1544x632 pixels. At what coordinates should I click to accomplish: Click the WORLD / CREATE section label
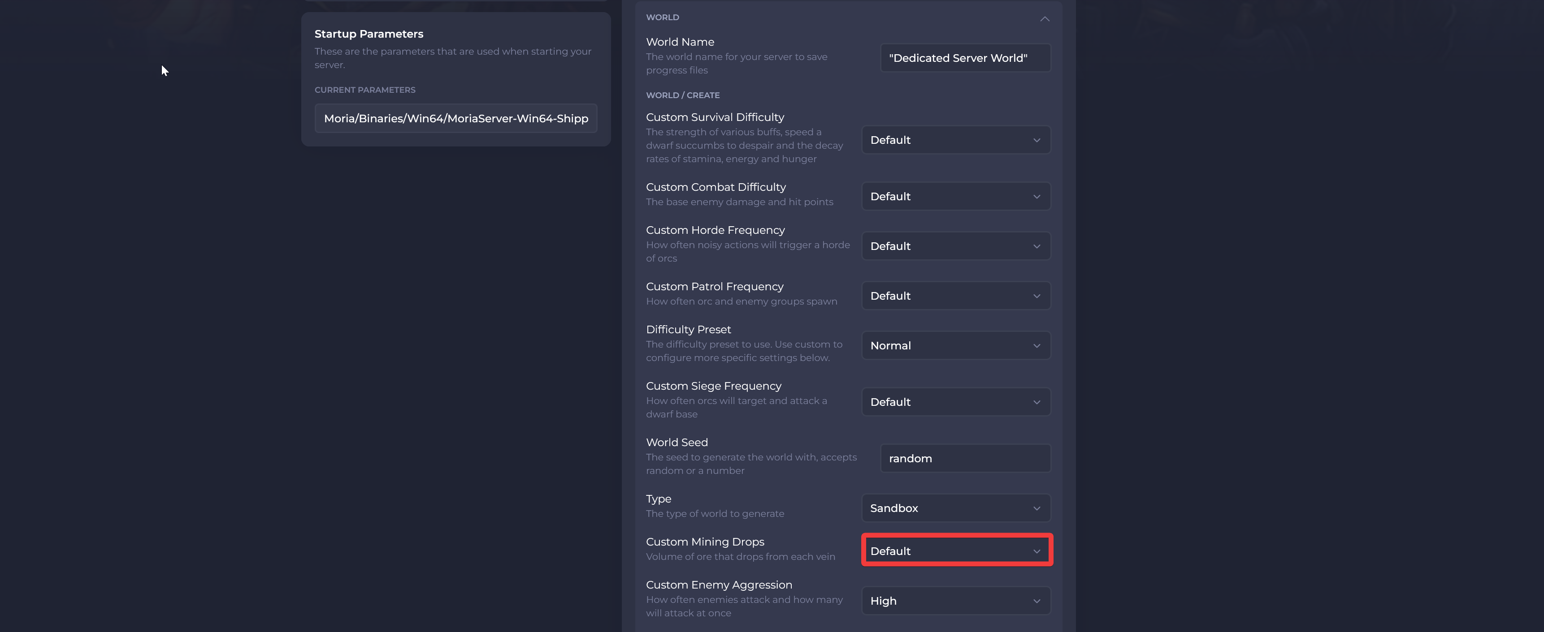click(x=683, y=95)
